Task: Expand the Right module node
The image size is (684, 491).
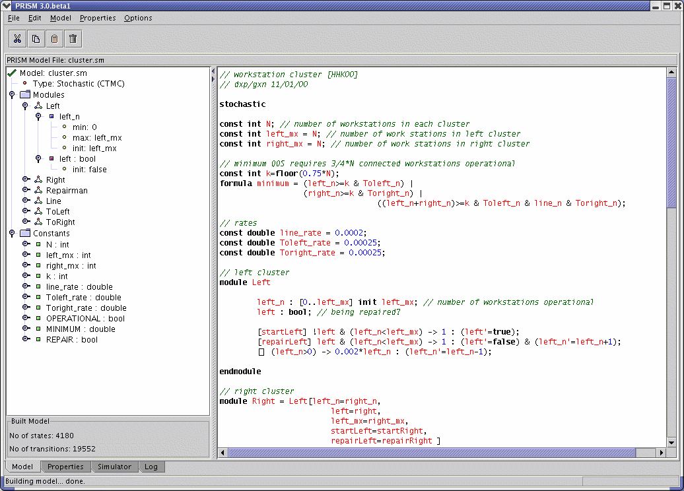Action: click(x=26, y=180)
